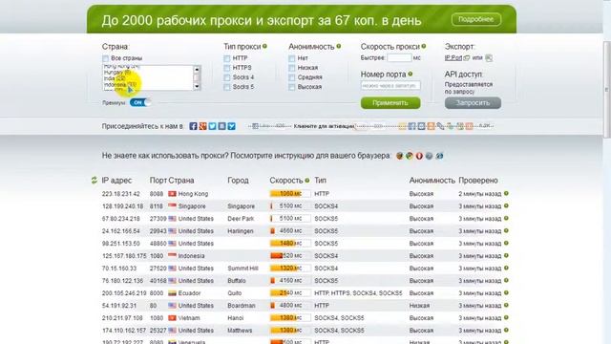The height and width of the screenshot is (344, 611).
Task: Click help dot next to Анонимность filter heading
Action: (x=339, y=46)
